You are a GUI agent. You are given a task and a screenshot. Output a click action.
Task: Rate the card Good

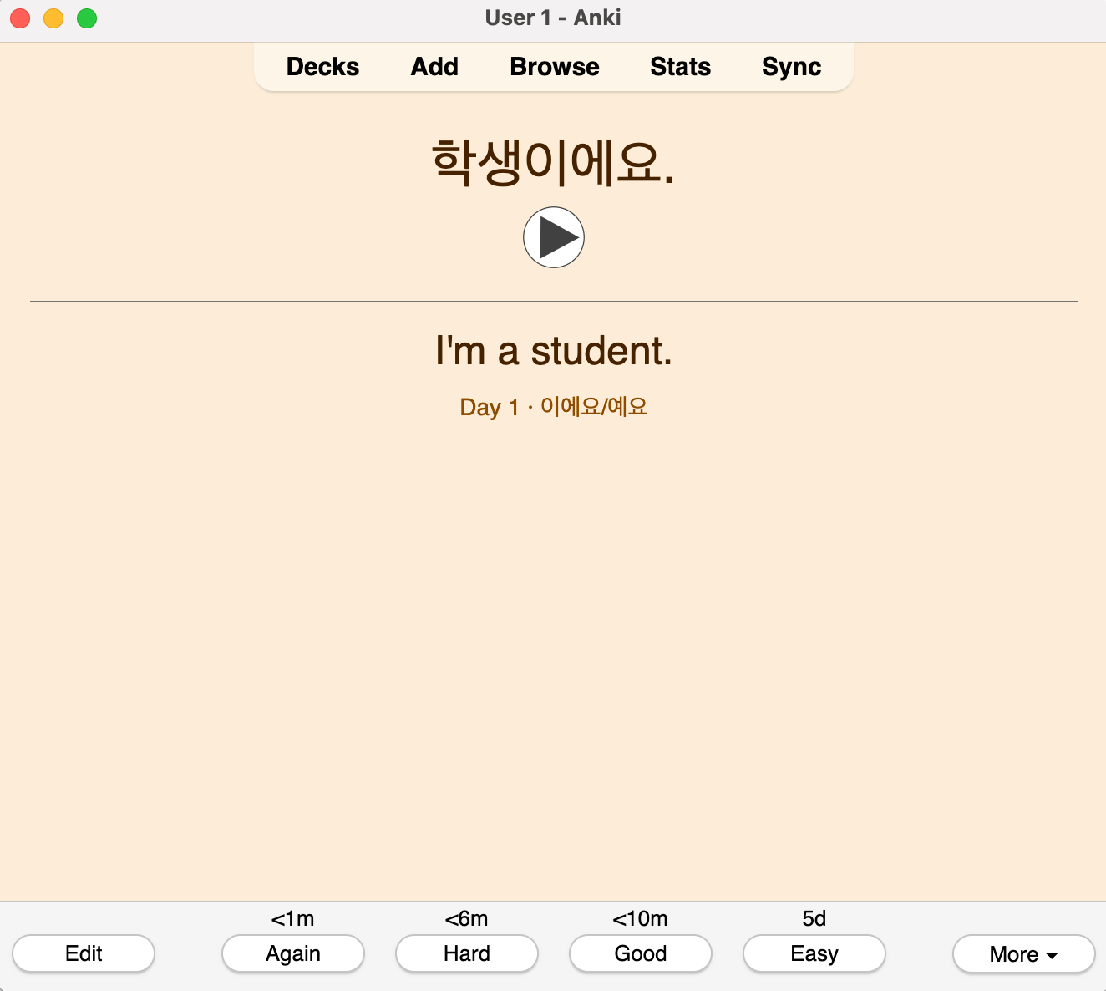click(641, 953)
